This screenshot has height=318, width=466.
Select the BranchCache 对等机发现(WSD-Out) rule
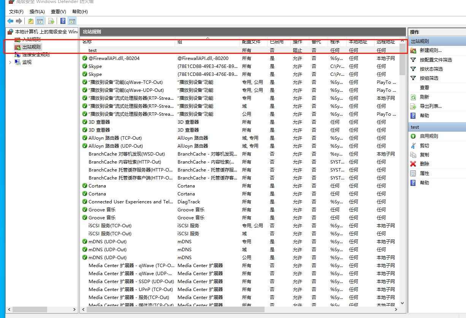[x=240, y=154]
